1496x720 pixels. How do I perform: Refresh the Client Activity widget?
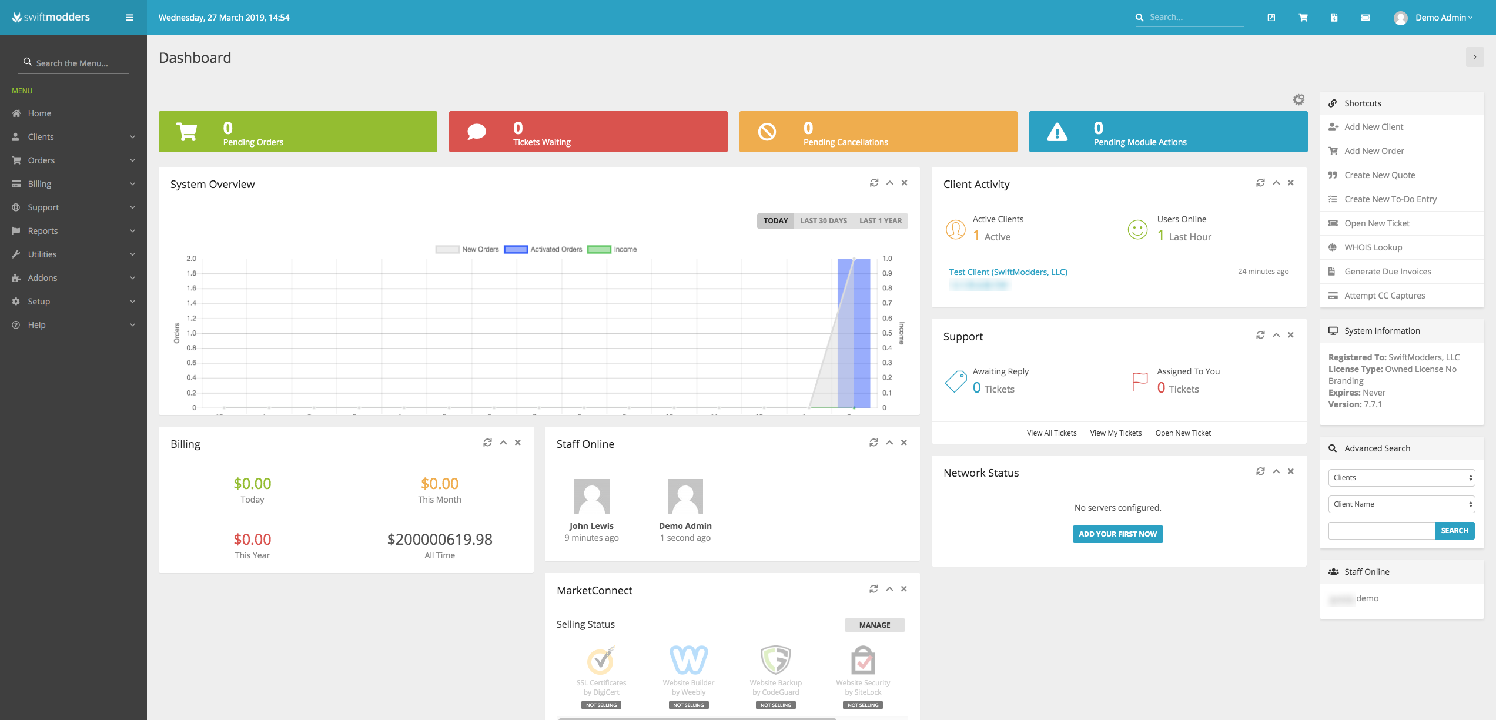click(1260, 183)
